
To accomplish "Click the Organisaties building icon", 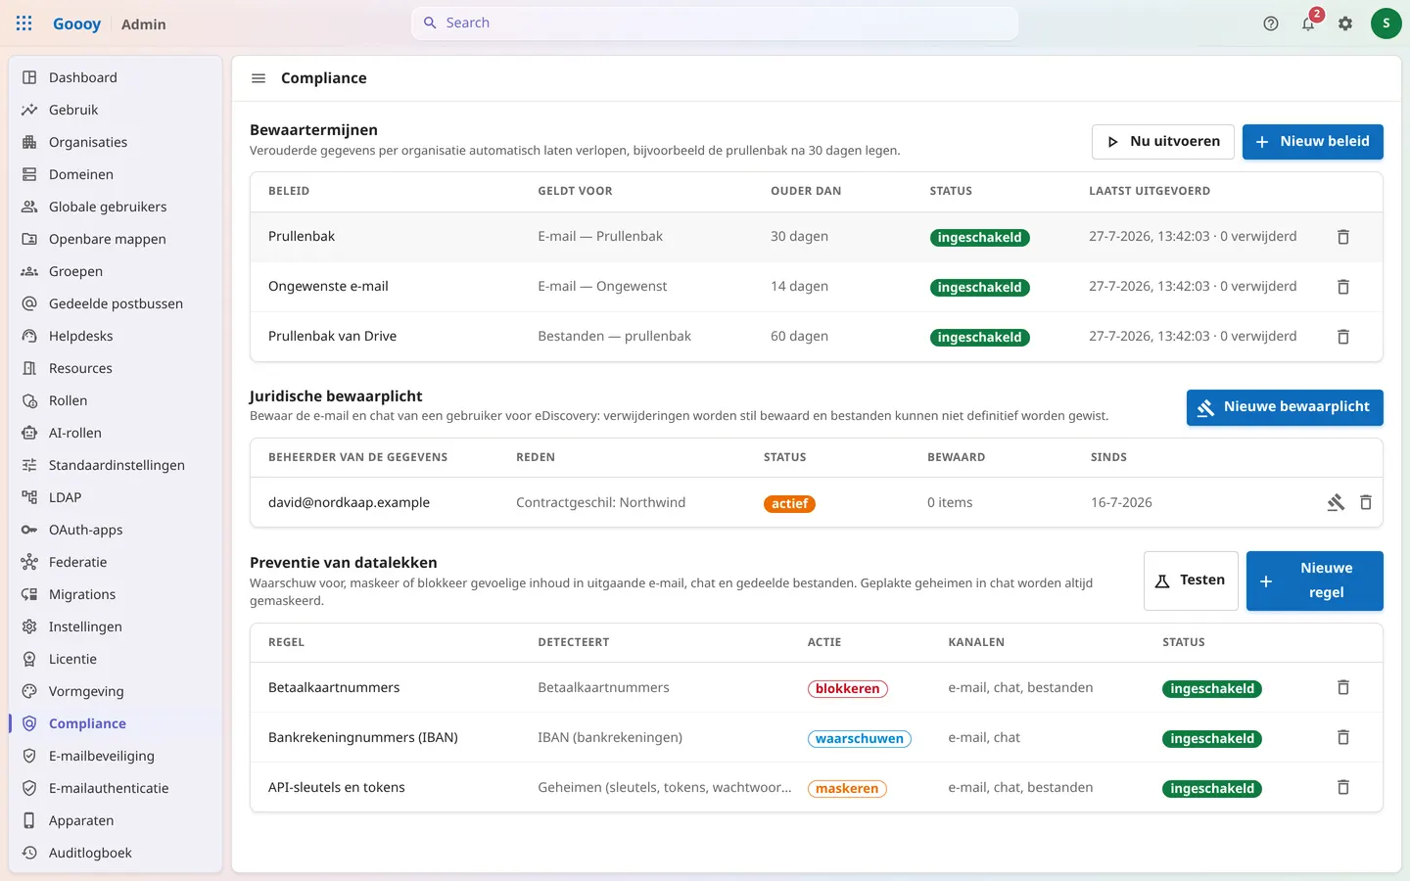I will pyautogui.click(x=29, y=142).
